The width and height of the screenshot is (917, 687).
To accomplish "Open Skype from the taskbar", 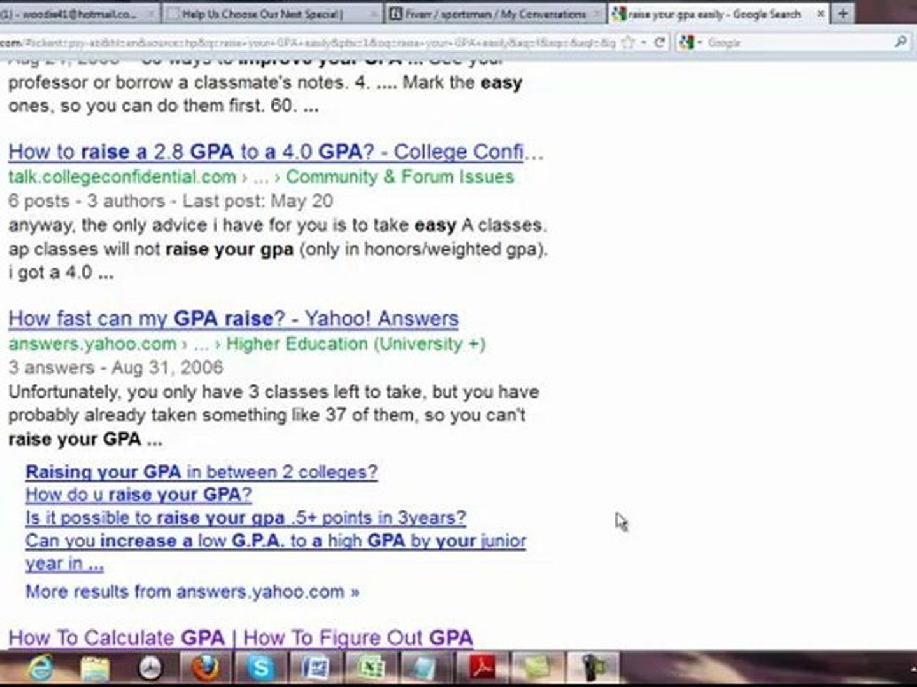I will pos(260,669).
